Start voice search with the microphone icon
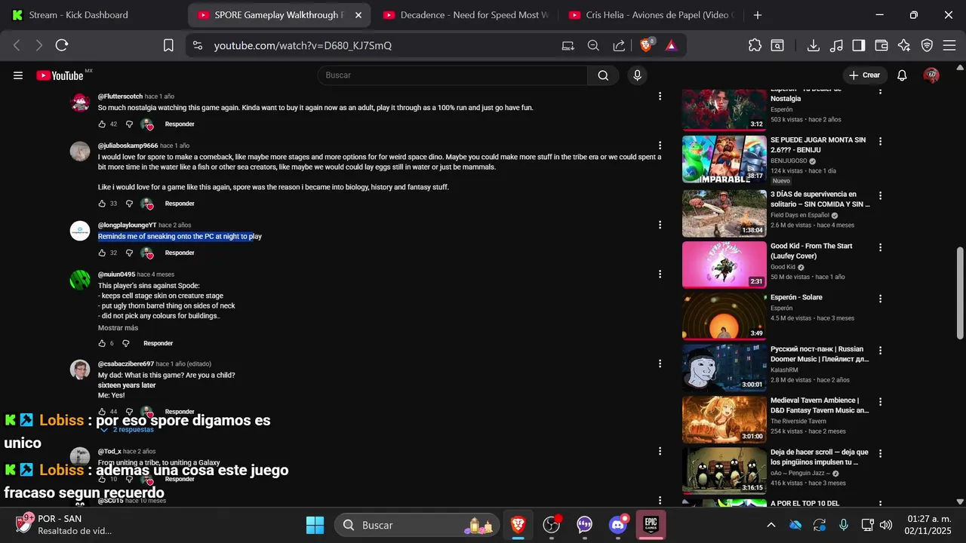Screen dimensions: 966x543 [x=638, y=75]
